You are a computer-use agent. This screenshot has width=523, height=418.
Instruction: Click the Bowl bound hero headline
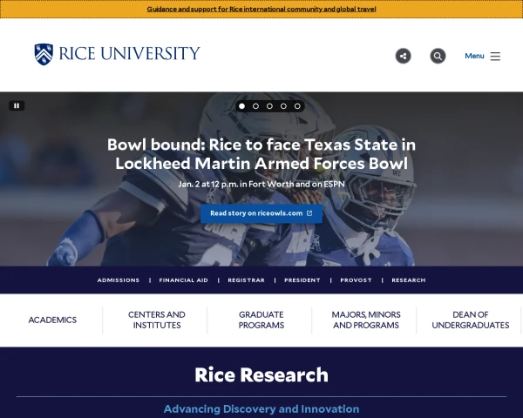261,154
